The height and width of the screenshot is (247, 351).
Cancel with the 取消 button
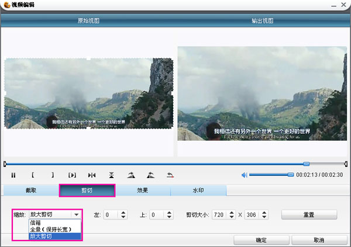point(319,241)
